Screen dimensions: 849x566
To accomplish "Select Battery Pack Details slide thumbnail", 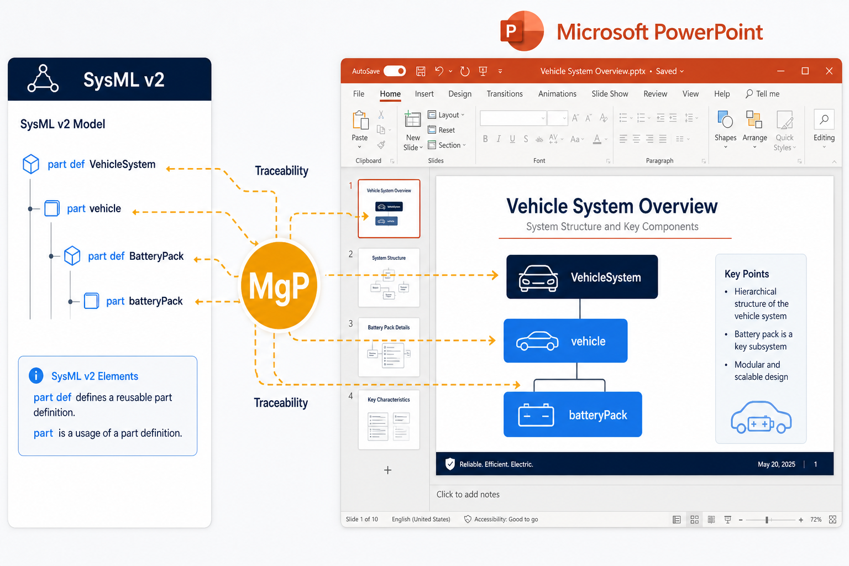I will pyautogui.click(x=389, y=347).
